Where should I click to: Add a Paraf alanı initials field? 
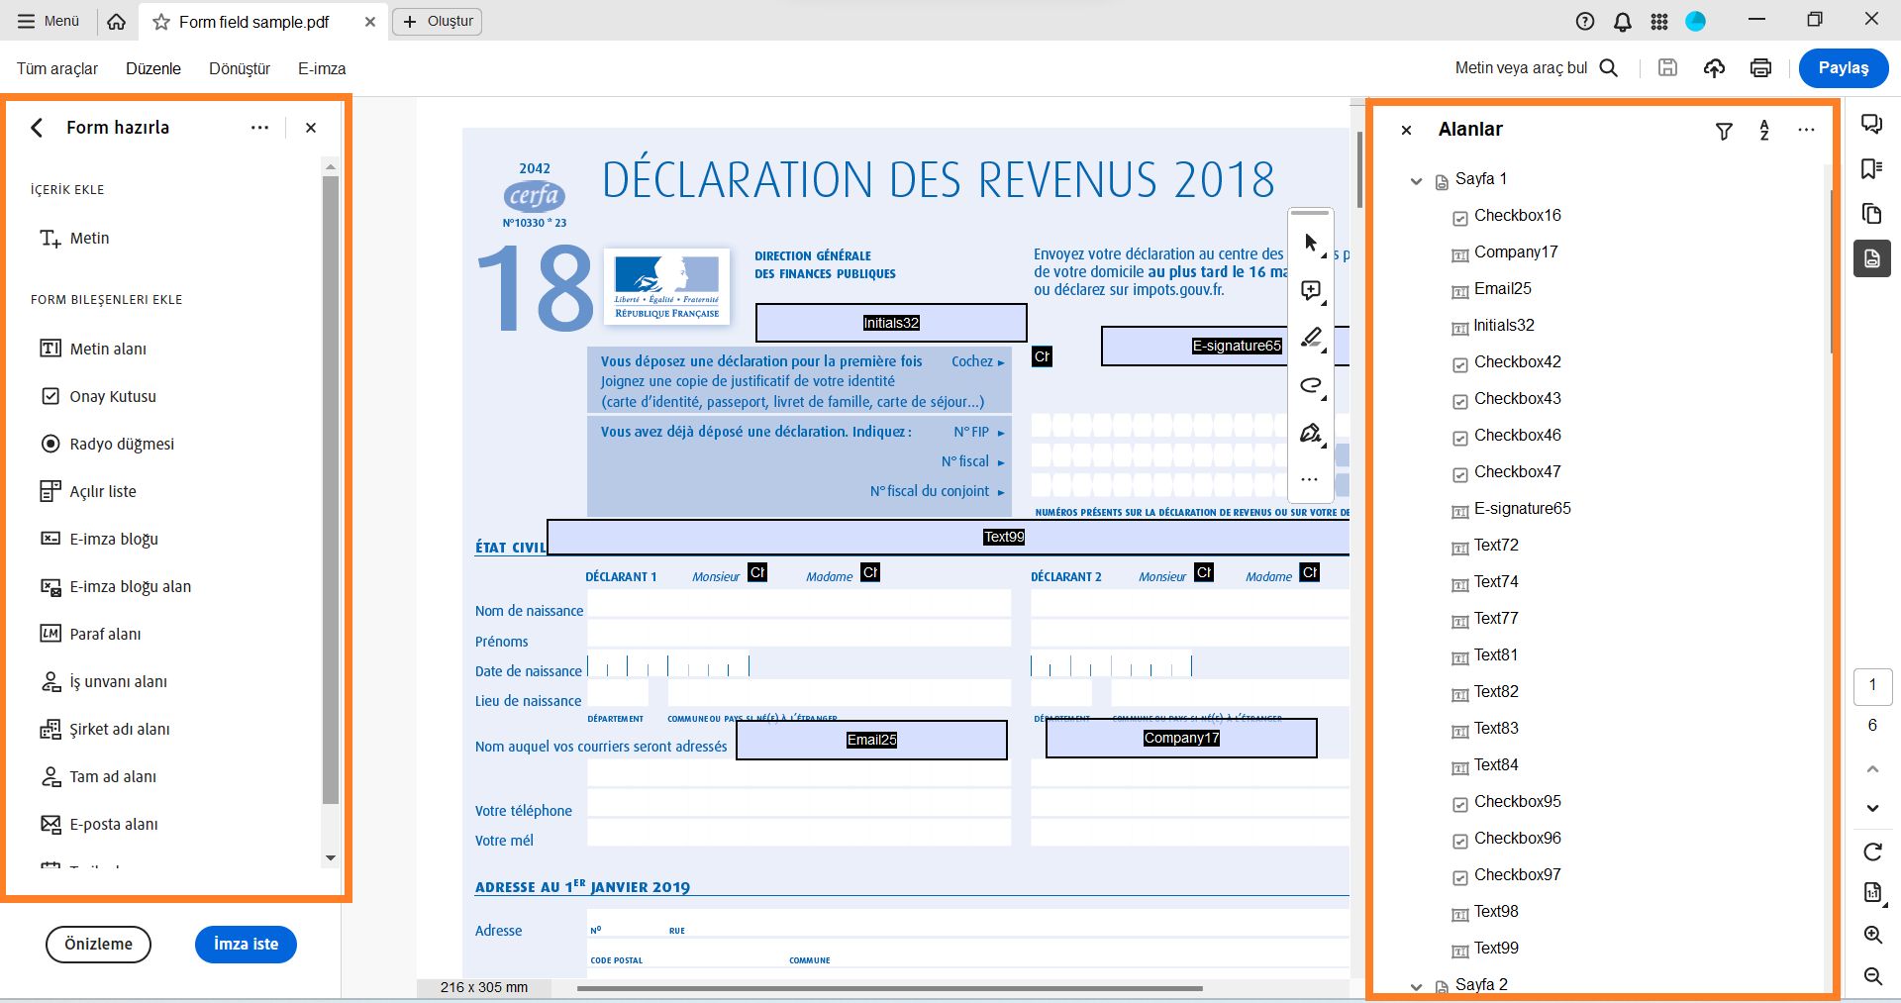click(90, 634)
